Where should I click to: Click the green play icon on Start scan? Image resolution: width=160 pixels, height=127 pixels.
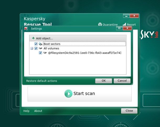pyautogui.click(x=68, y=93)
